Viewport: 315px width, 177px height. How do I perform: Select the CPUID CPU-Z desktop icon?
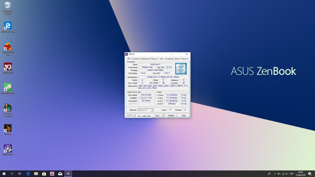8,149
